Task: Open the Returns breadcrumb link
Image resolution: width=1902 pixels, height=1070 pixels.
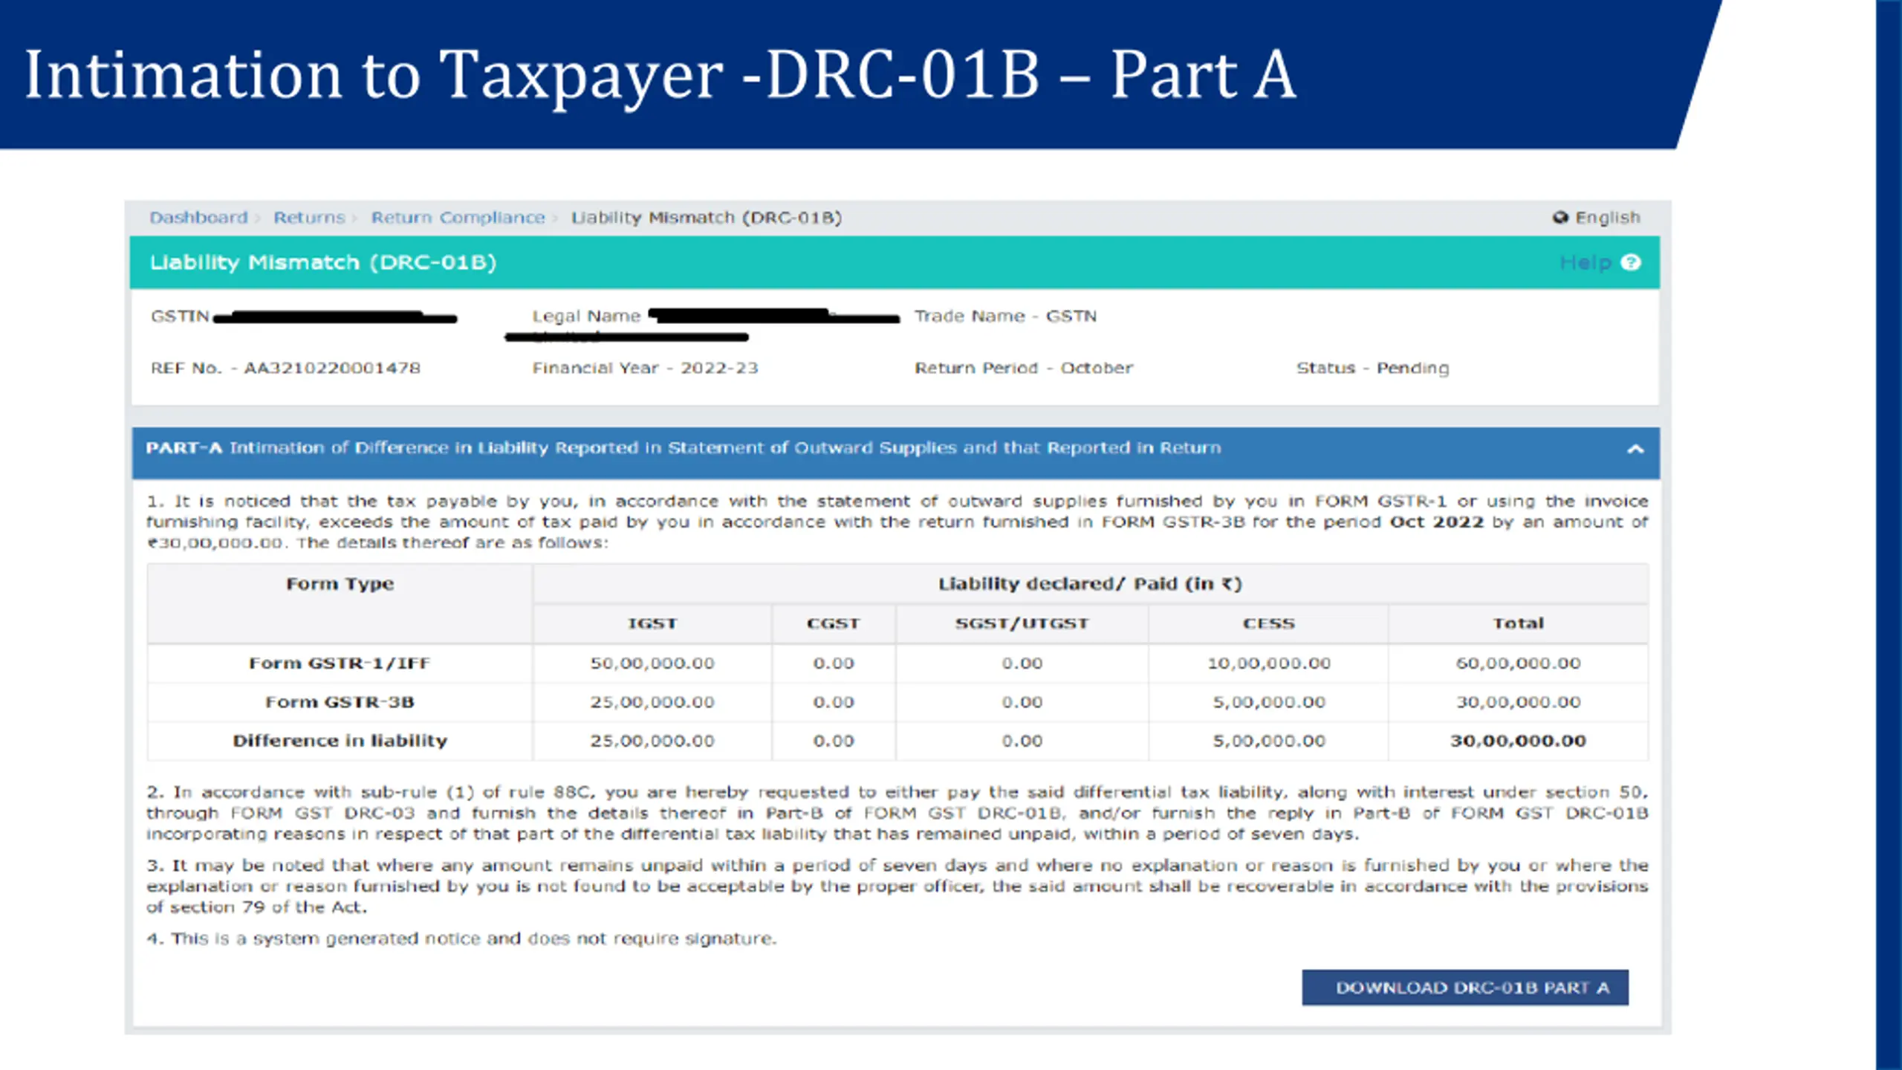Action: (309, 218)
